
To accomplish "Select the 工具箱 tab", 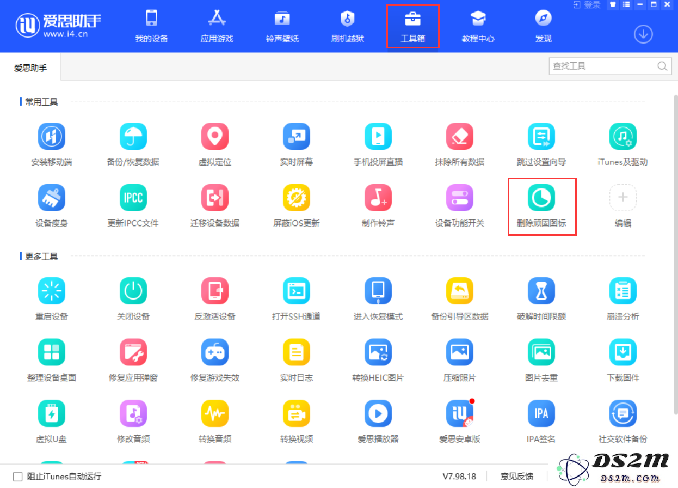I will click(x=413, y=26).
